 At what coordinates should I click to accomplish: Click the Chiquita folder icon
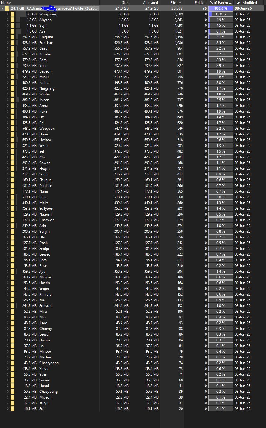12,37
